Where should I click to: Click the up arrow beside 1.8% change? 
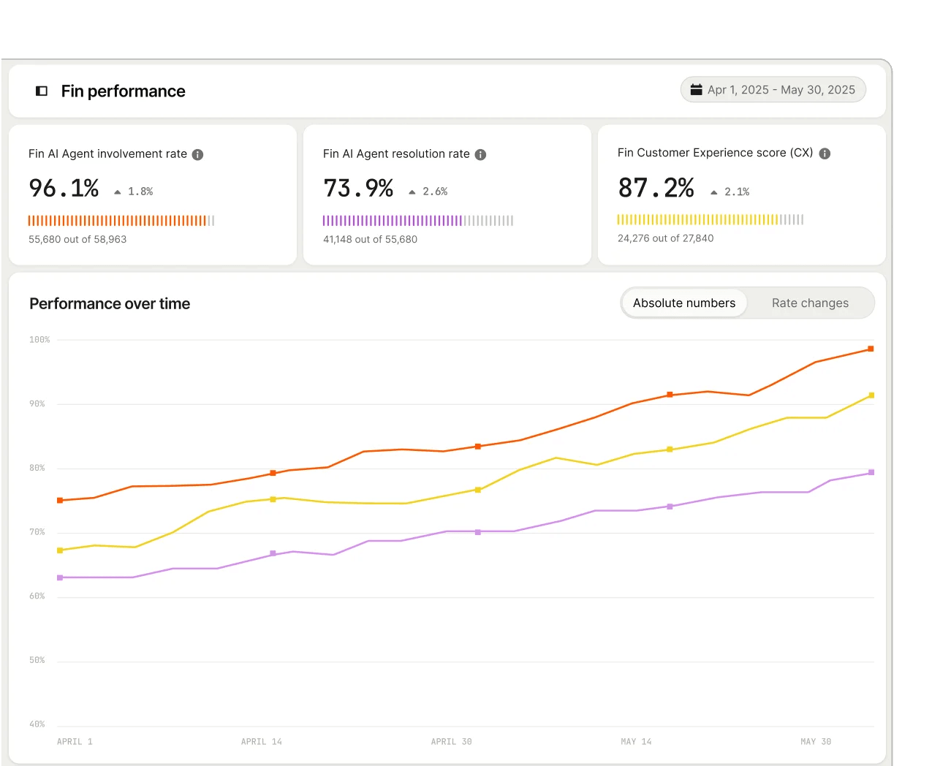click(x=118, y=192)
